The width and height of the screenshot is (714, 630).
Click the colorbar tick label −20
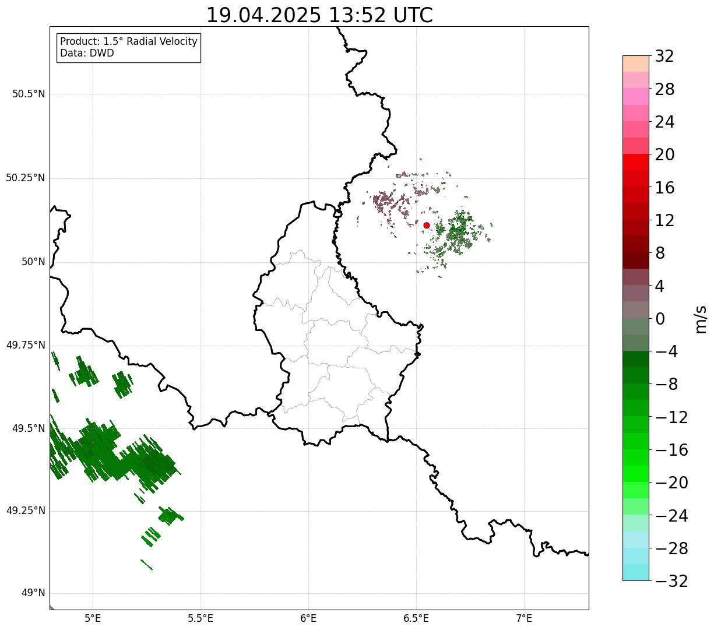671,483
